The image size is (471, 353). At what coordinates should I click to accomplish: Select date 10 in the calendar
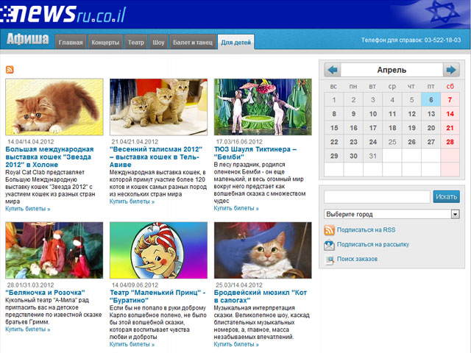pyautogui.click(x=373, y=114)
